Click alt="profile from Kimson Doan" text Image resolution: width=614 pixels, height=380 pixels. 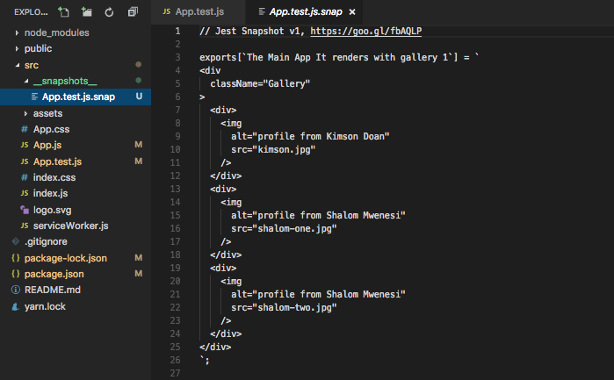point(310,137)
